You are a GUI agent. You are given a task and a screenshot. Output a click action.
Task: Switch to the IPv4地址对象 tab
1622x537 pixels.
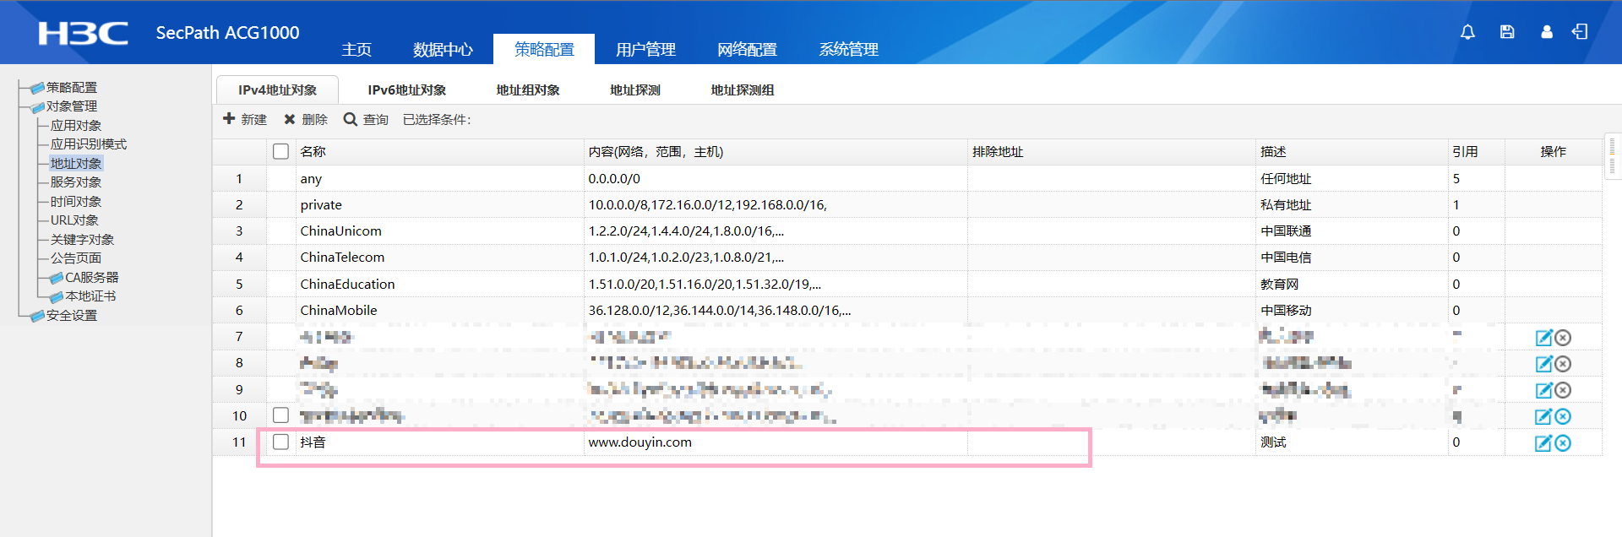pyautogui.click(x=278, y=90)
